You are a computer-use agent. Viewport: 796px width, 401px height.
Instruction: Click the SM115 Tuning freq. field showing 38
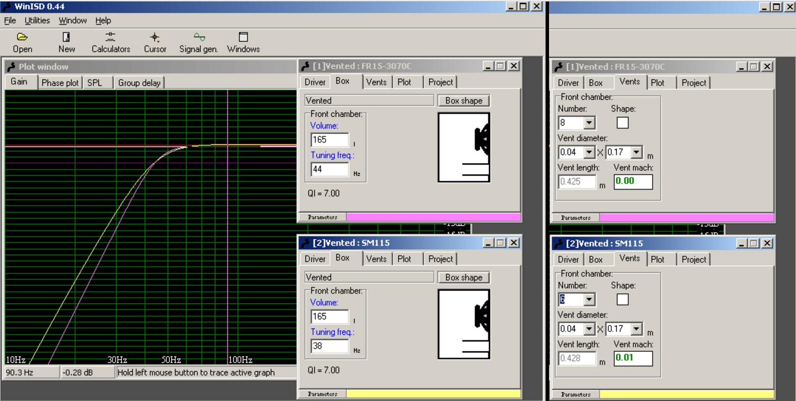point(329,346)
